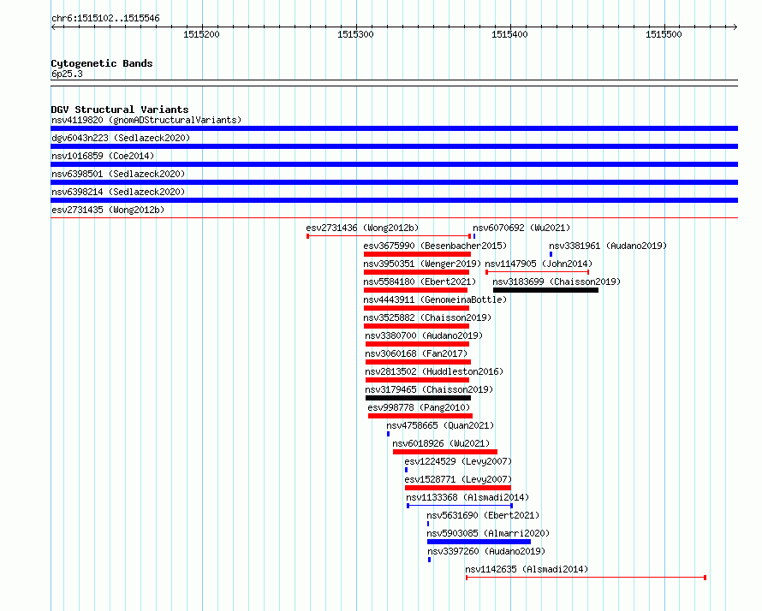Click the DGV Structural Variants track title
This screenshot has height=611, width=762.
pyautogui.click(x=120, y=110)
